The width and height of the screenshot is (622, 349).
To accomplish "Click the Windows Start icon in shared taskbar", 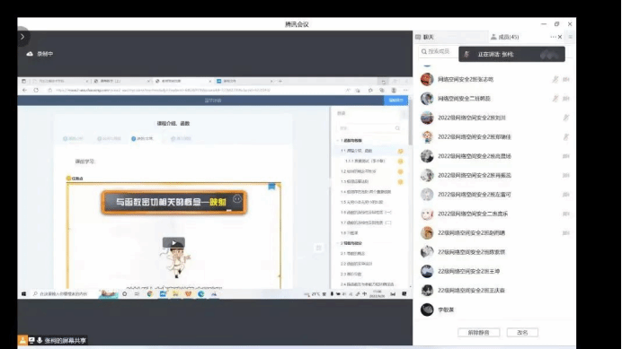I will point(23,294).
